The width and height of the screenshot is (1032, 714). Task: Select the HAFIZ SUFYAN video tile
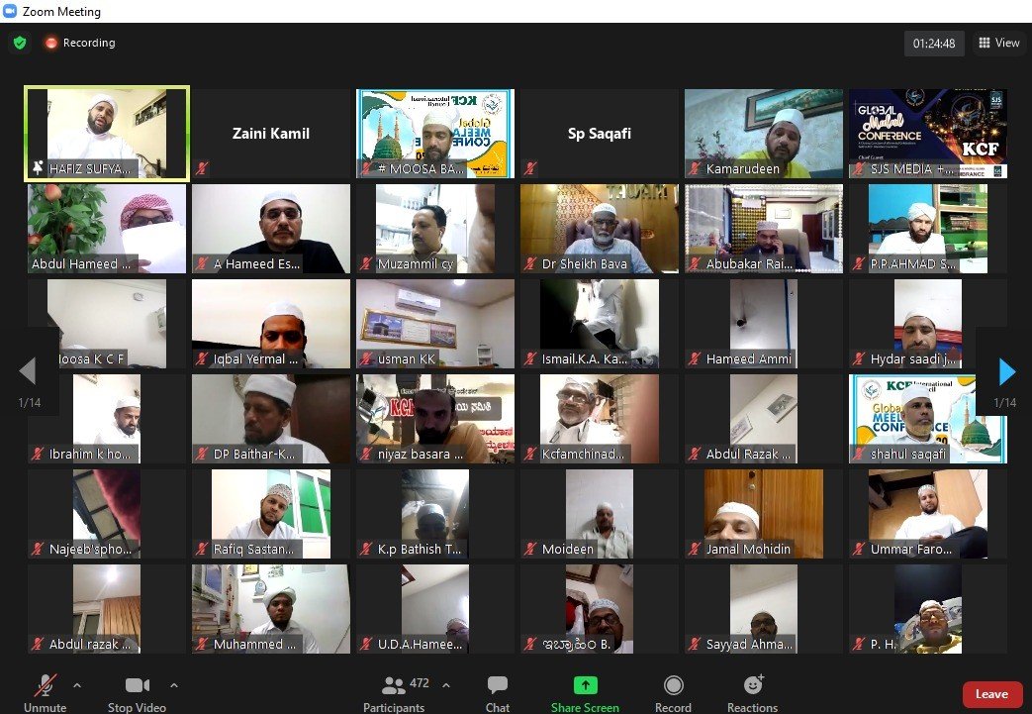[107, 134]
